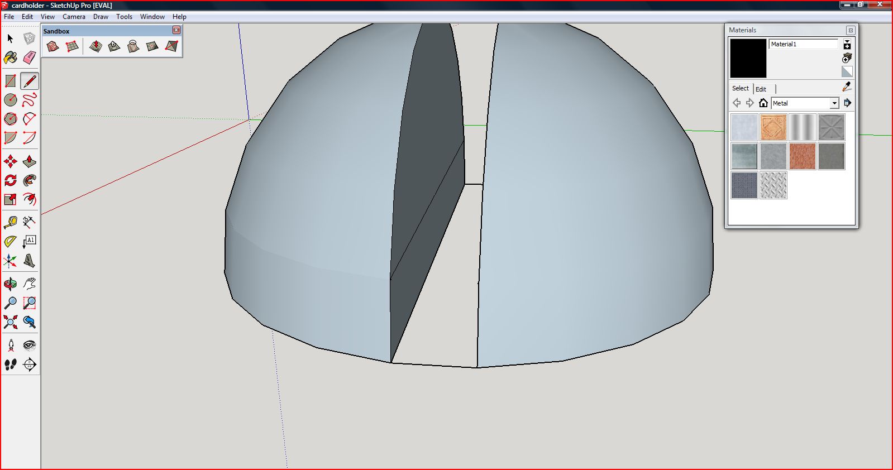Open the Materials Details flyout arrow
The height and width of the screenshot is (470, 893).
tap(847, 103)
